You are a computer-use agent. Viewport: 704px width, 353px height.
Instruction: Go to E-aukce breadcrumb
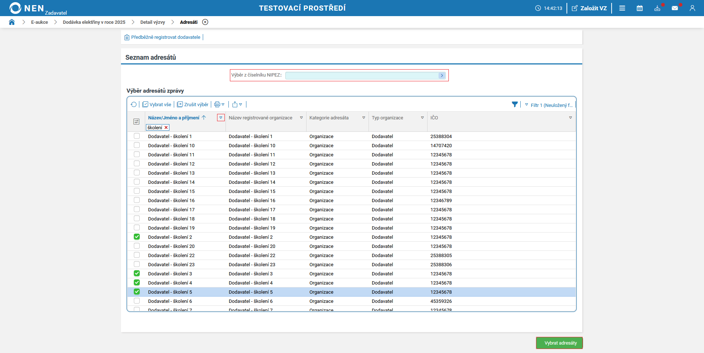point(39,22)
